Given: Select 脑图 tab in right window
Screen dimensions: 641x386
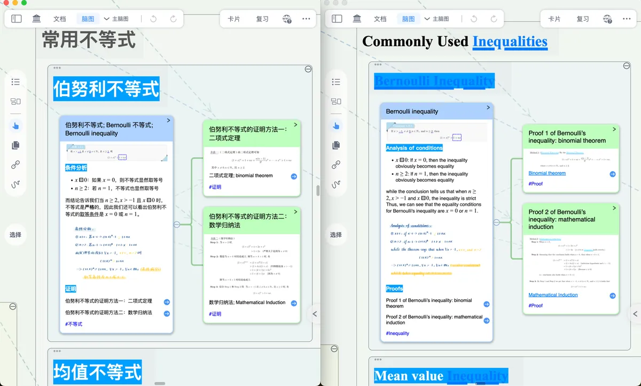Looking at the screenshot, I should (x=409, y=19).
